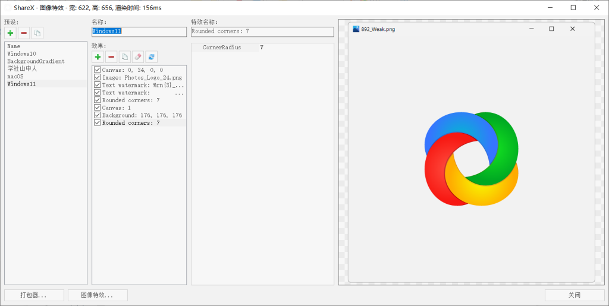Viewport: 609px width, 306px height.
Task: Choose the BackgroundGradient preset
Action: coord(36,61)
